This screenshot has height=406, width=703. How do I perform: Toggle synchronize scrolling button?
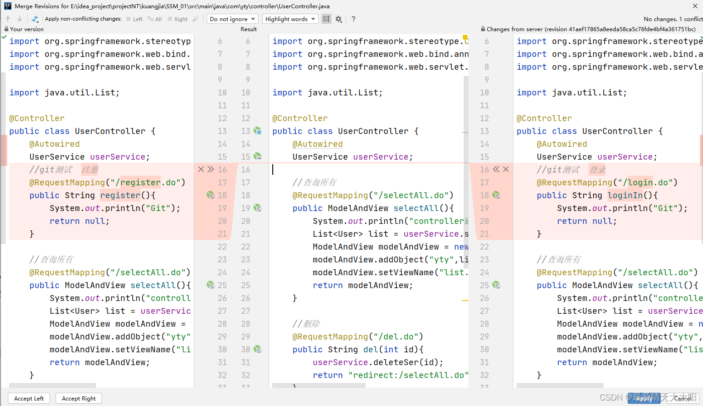[x=326, y=19]
